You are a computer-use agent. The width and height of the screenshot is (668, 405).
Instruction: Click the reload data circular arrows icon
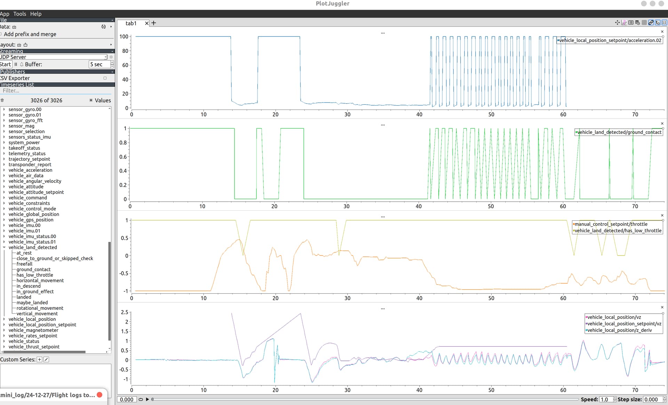pos(103,27)
